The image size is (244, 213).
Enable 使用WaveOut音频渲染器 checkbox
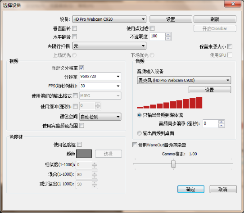click(135, 145)
